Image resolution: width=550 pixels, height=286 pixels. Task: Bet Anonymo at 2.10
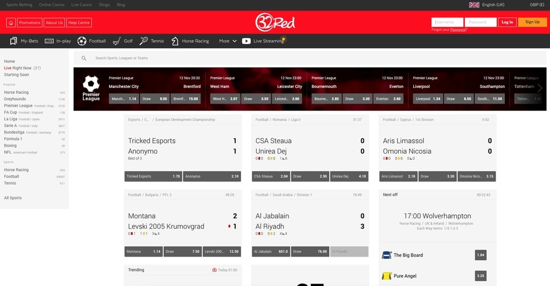pos(212,177)
